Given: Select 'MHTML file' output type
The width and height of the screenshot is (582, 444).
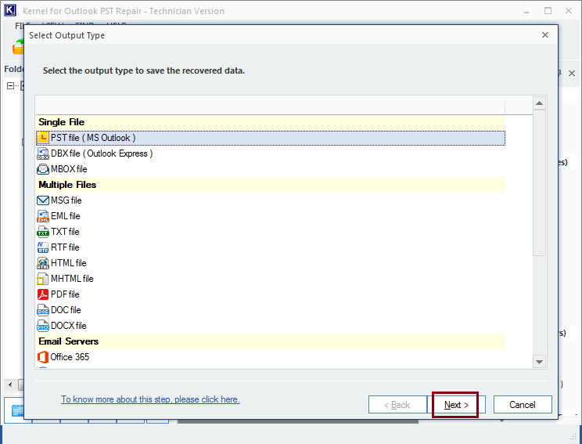Looking at the screenshot, I should [271, 279].
